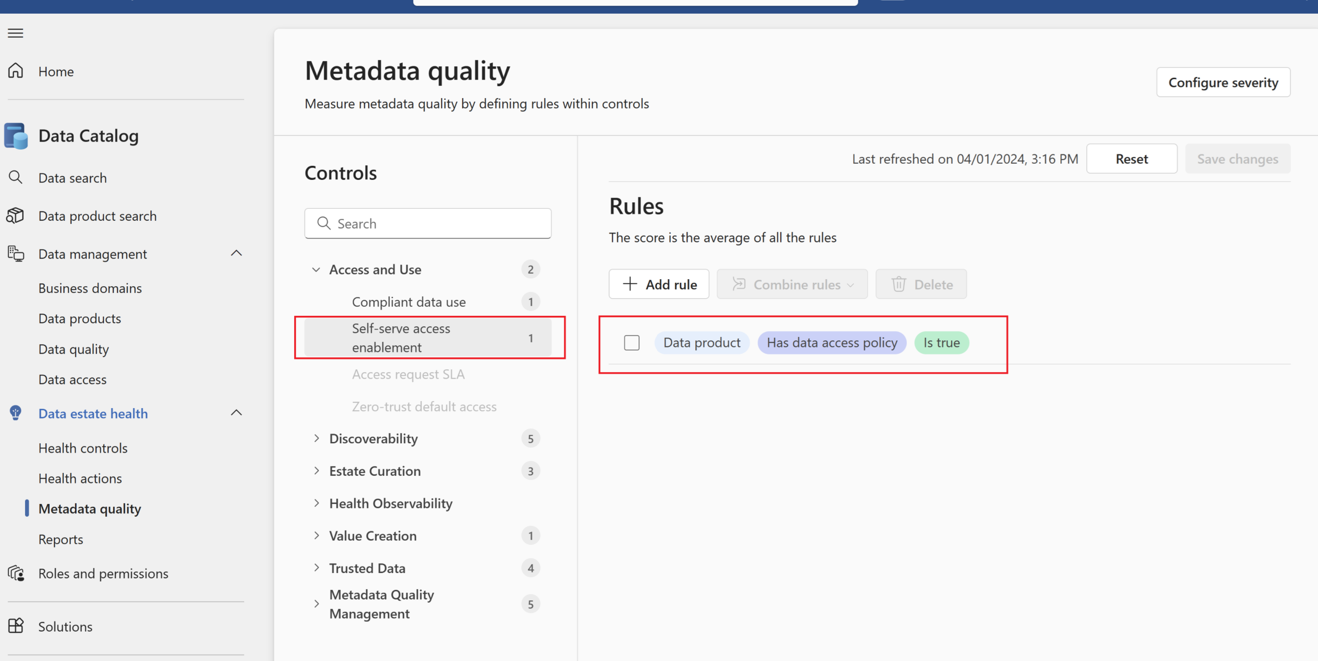The height and width of the screenshot is (661, 1318).
Task: Open Health controls in sidebar
Action: [x=83, y=448]
